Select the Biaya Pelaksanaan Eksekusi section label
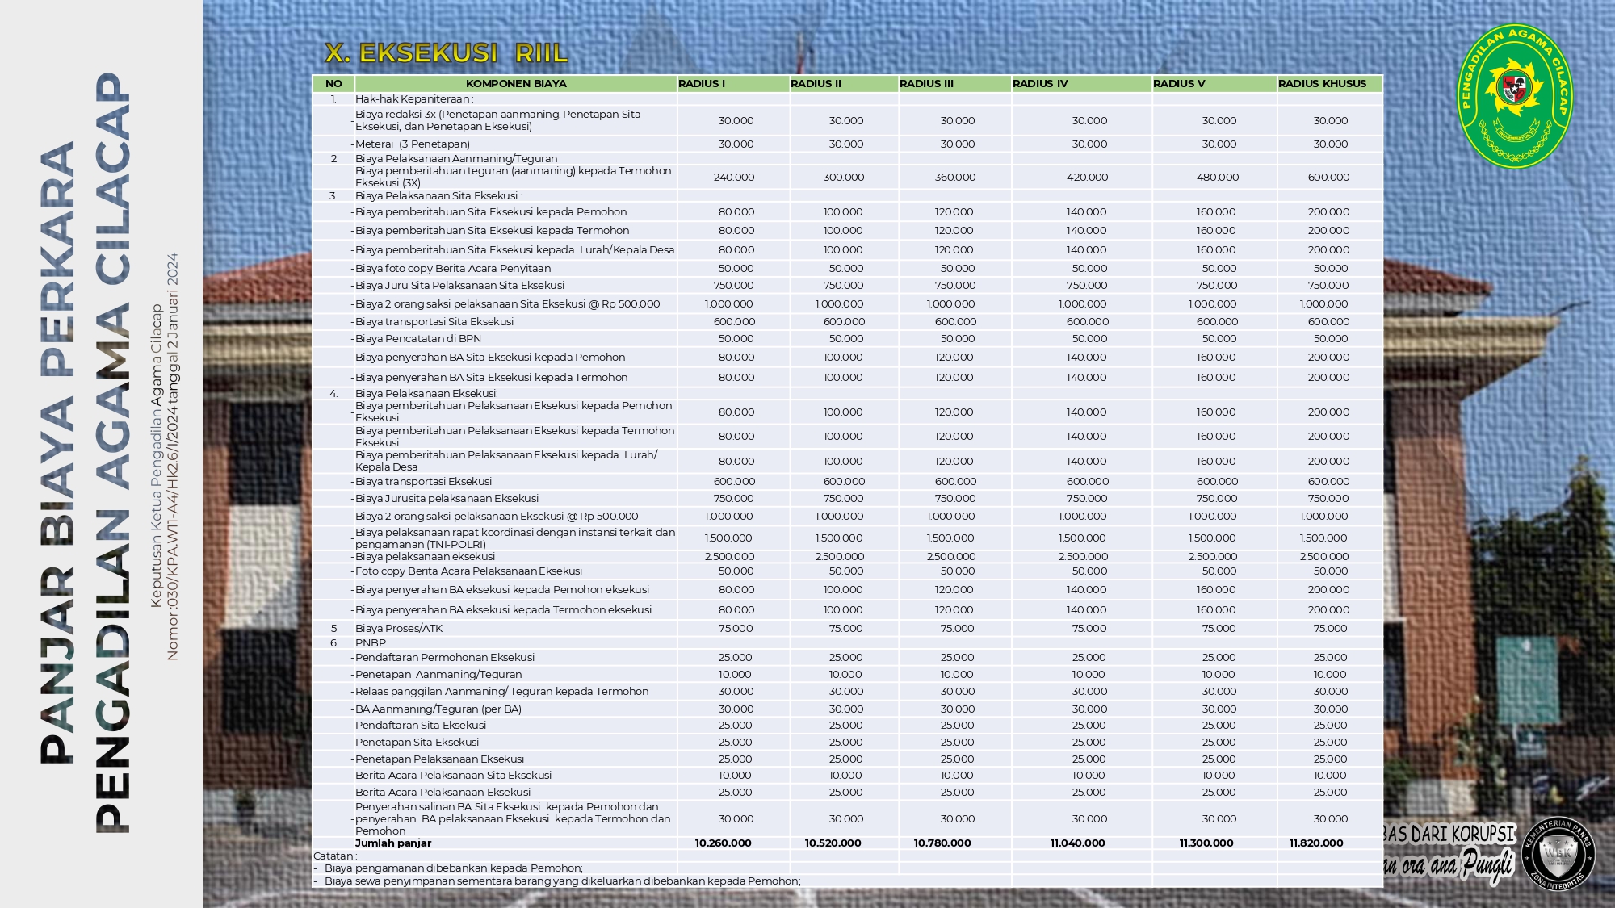Image resolution: width=1615 pixels, height=908 pixels. click(x=426, y=393)
